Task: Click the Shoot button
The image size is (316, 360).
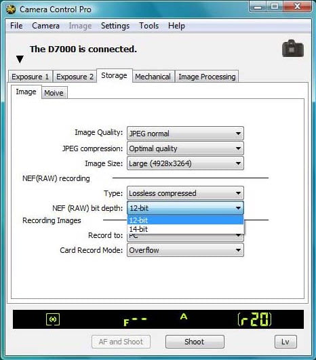Action: pos(195,342)
